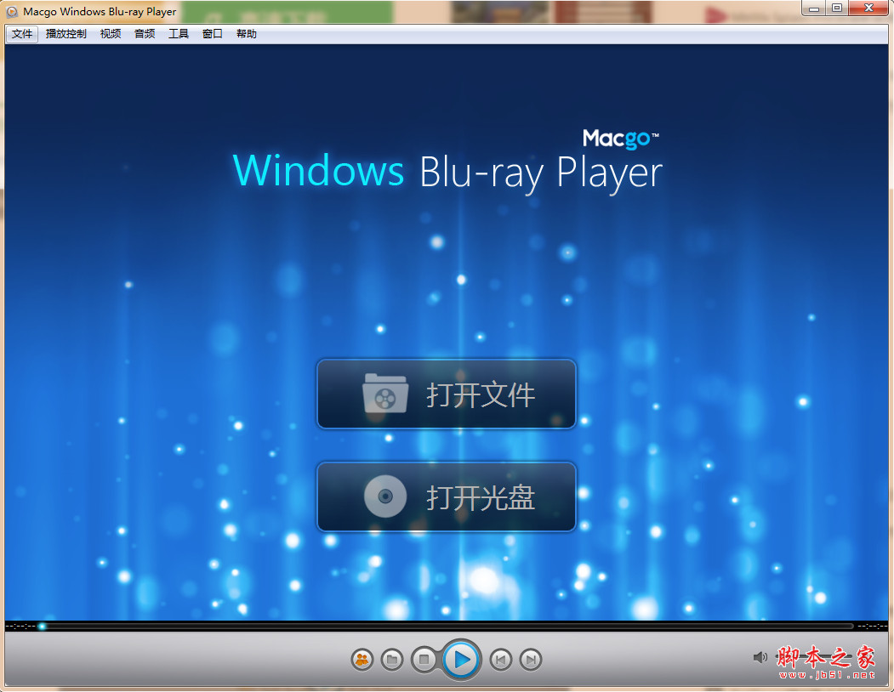Click the Macgo player icon in title bar

coord(11,11)
